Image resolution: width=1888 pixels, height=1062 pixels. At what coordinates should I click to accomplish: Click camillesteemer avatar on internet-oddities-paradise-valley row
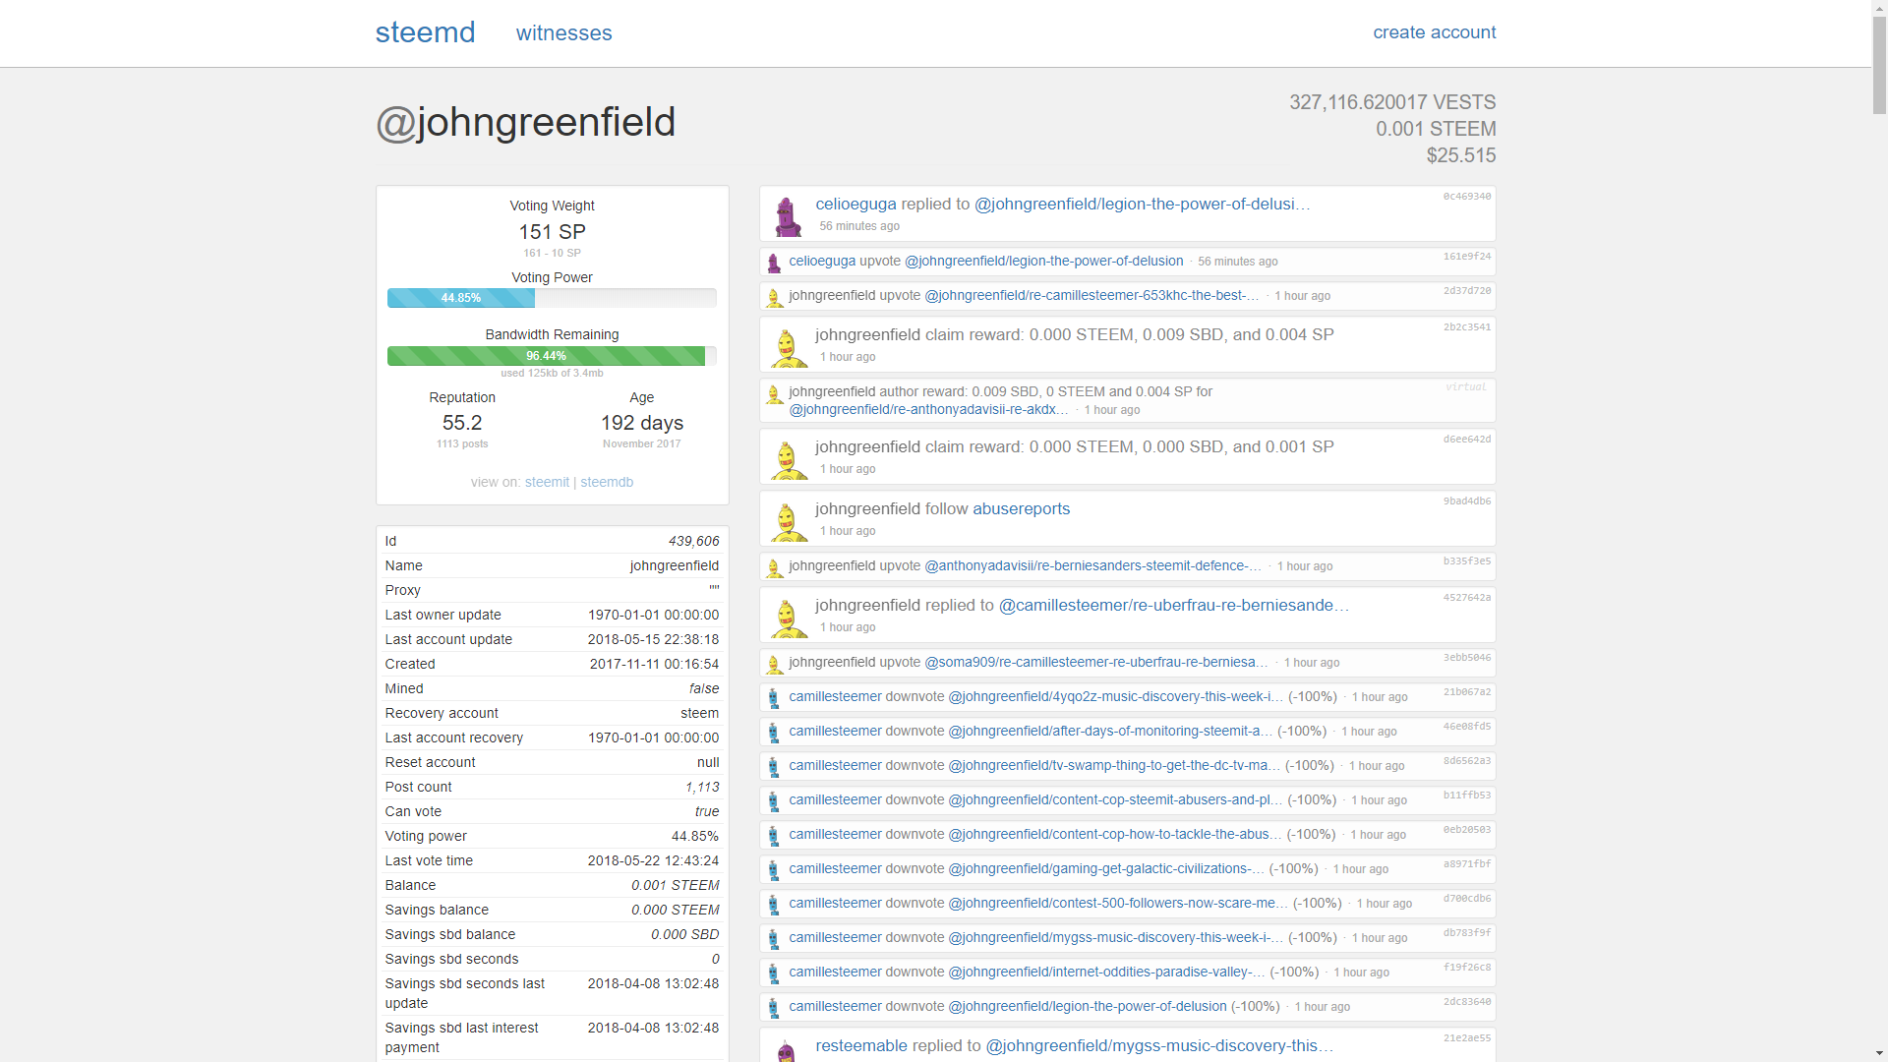[774, 973]
